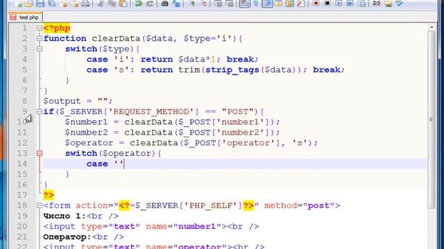
Task: Collapse the clearData function fold on line 2
Action: (40, 39)
